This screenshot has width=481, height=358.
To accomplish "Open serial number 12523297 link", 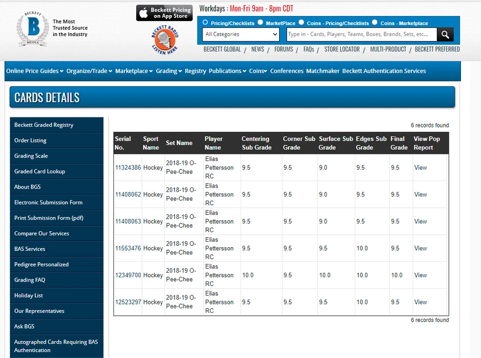I will [x=128, y=302].
